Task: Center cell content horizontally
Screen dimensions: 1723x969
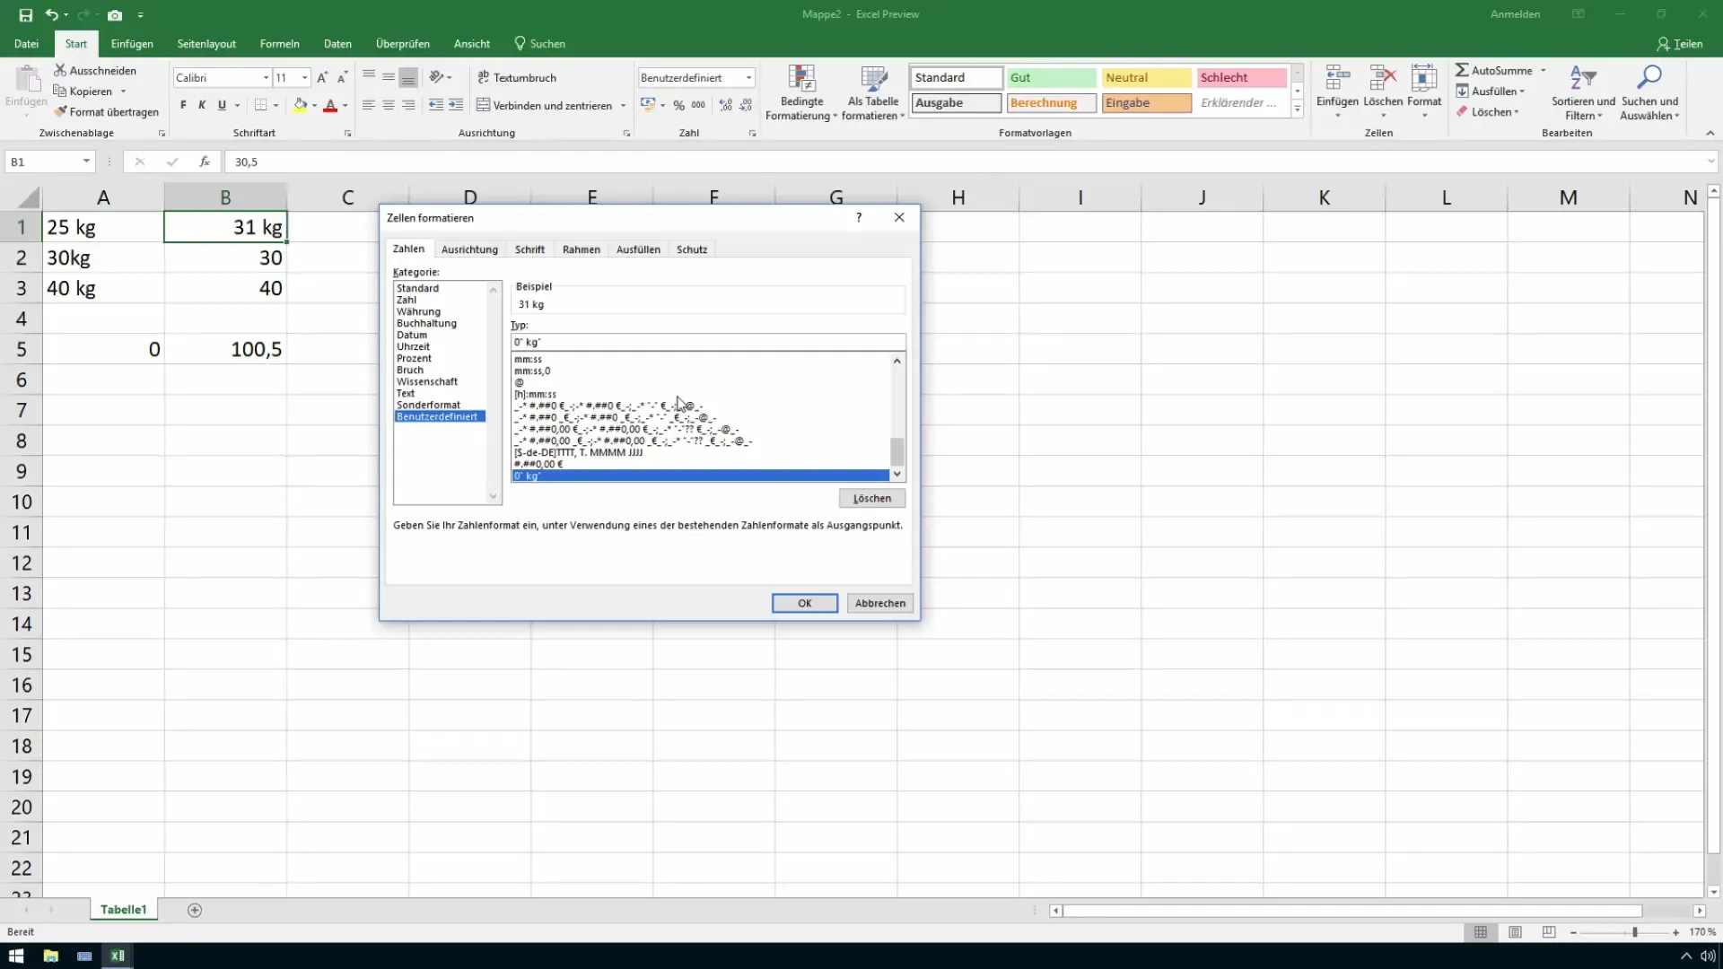Action: coord(389,106)
